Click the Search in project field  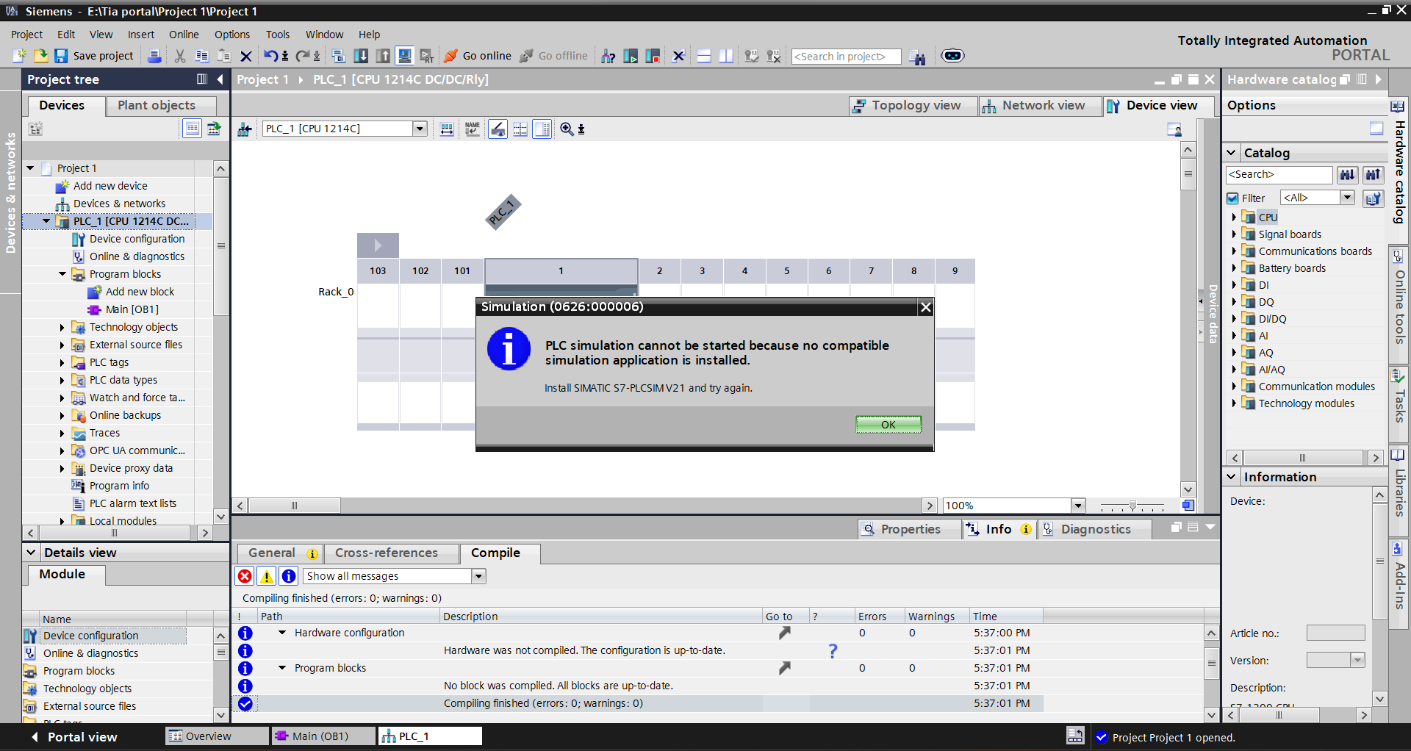click(846, 57)
